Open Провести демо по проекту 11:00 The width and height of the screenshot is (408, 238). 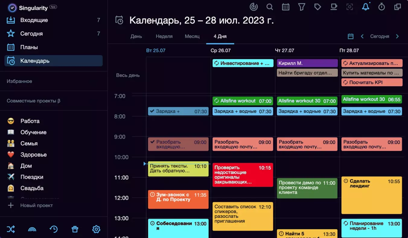point(307,188)
